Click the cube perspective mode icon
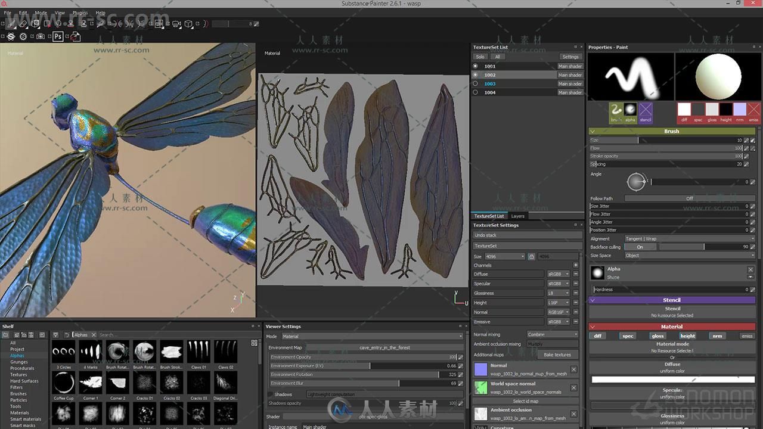The image size is (763, 429). point(188,24)
